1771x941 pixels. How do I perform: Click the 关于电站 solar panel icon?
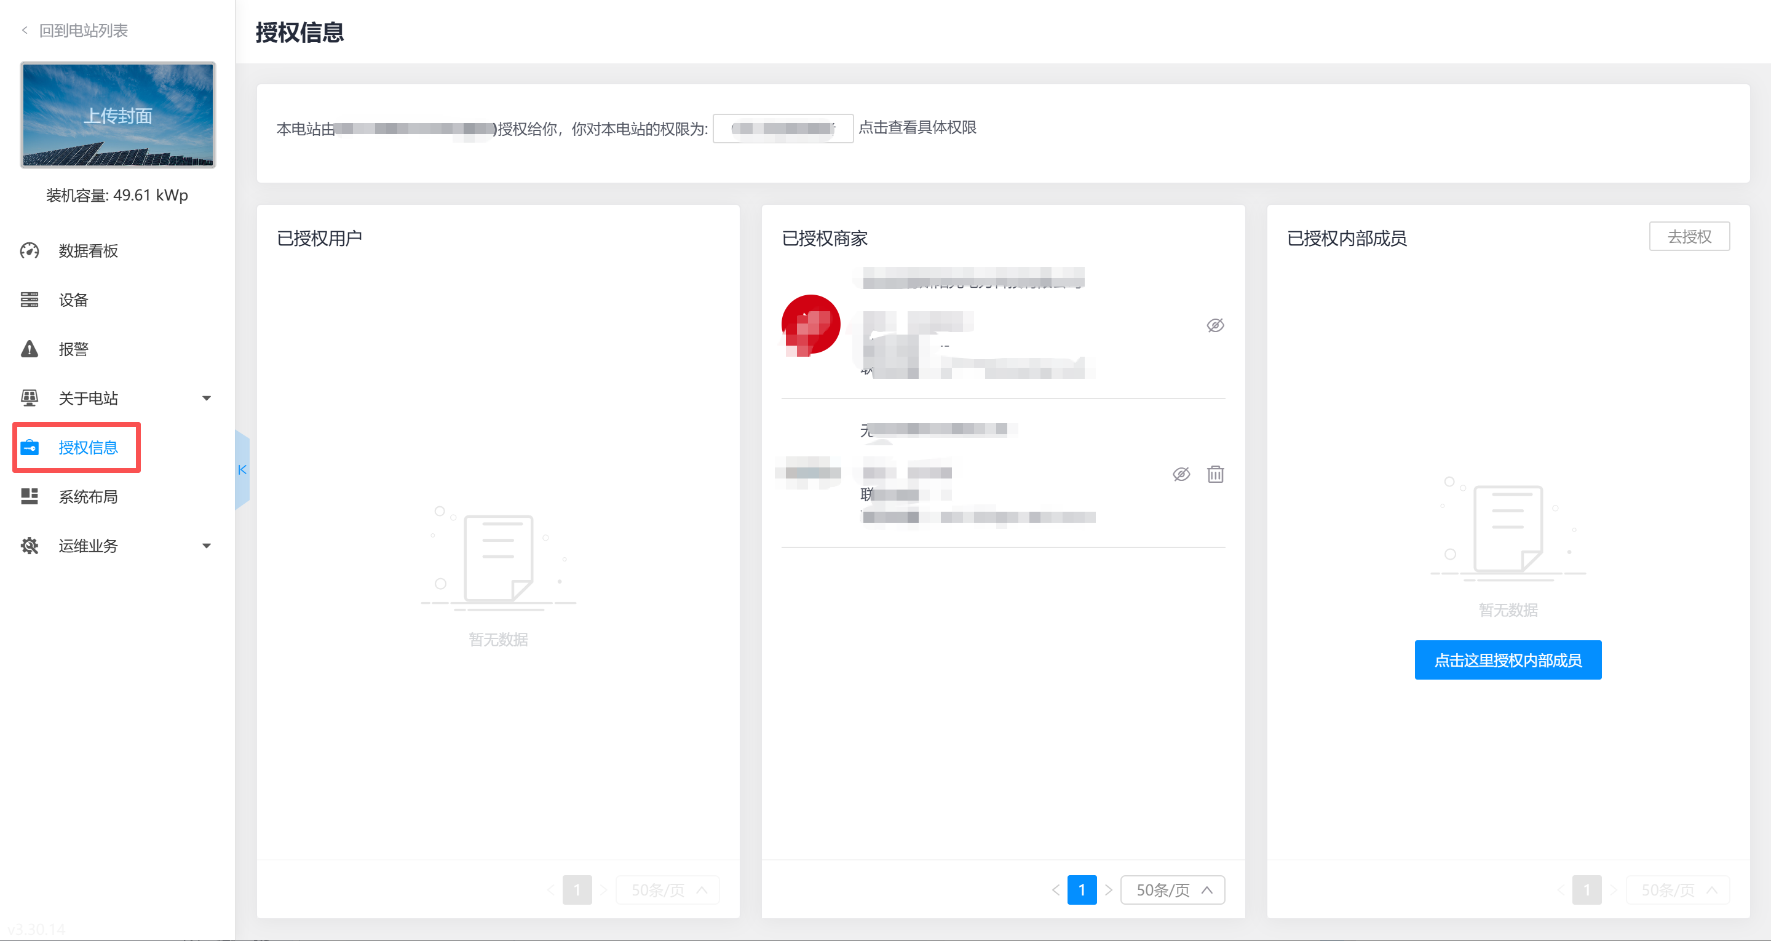[x=30, y=397]
